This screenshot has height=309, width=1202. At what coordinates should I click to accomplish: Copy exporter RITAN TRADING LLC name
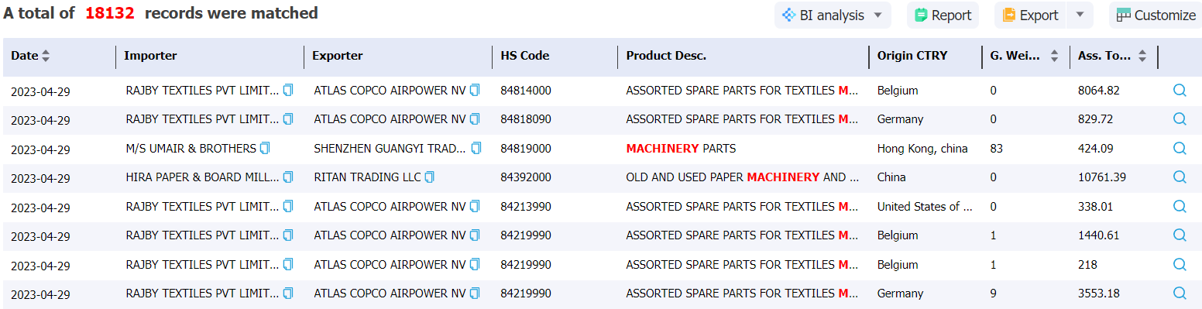click(x=430, y=177)
